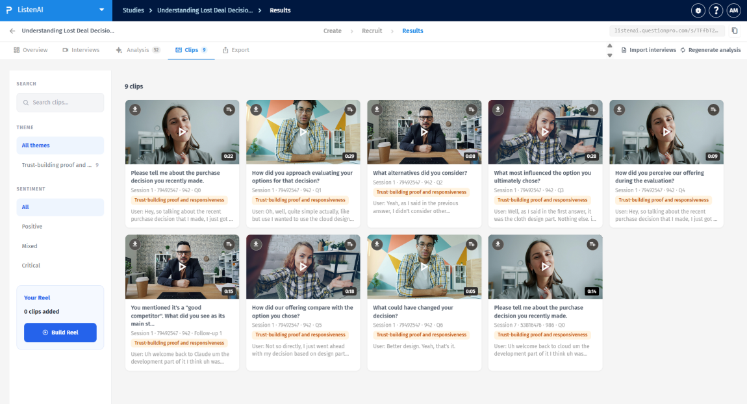This screenshot has width=747, height=404.
Task: Click the down arrow beside Import interviews
Action: click(610, 55)
